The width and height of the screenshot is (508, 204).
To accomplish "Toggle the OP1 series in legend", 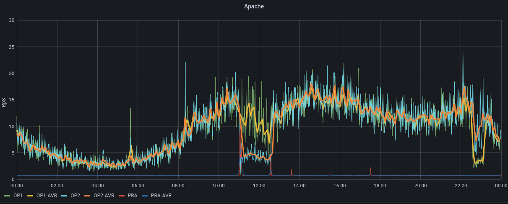I will coord(18,195).
